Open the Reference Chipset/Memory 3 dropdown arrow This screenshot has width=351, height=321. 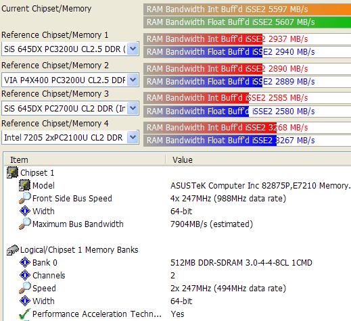pos(133,108)
